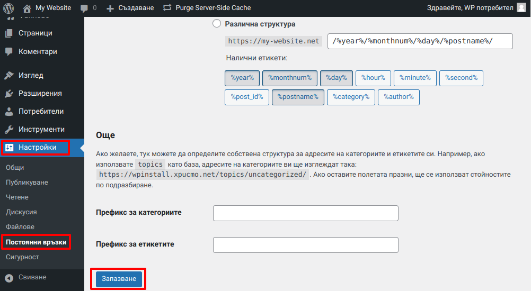The width and height of the screenshot is (531, 291).
Task: Click Purge Server-Side Cache text
Action: click(x=213, y=8)
